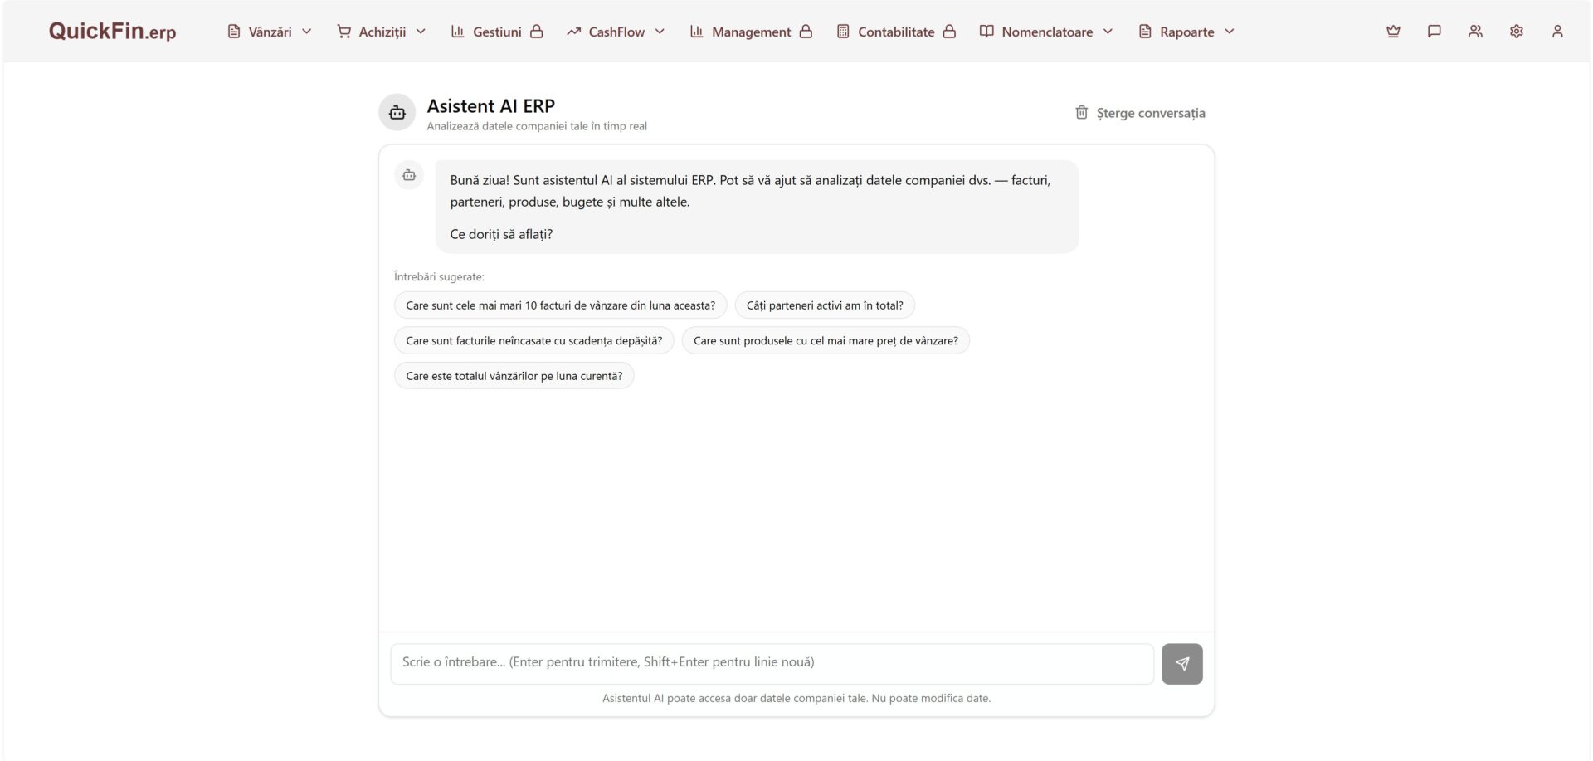This screenshot has height=761, width=1593.
Task: Open the chat message icon in header
Action: click(1434, 32)
